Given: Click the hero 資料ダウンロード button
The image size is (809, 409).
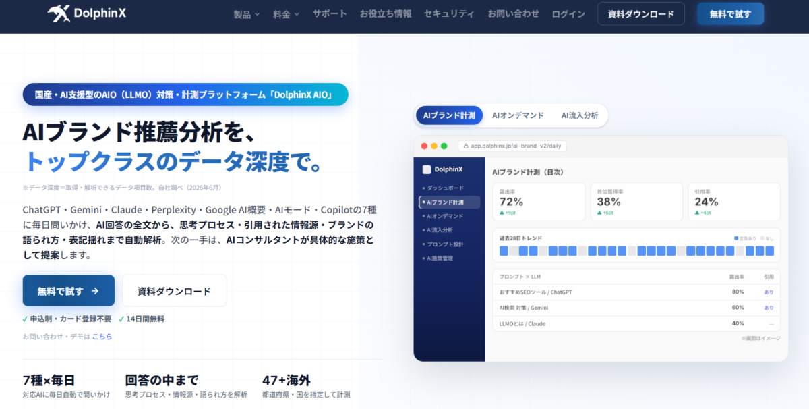Looking at the screenshot, I should click(174, 291).
